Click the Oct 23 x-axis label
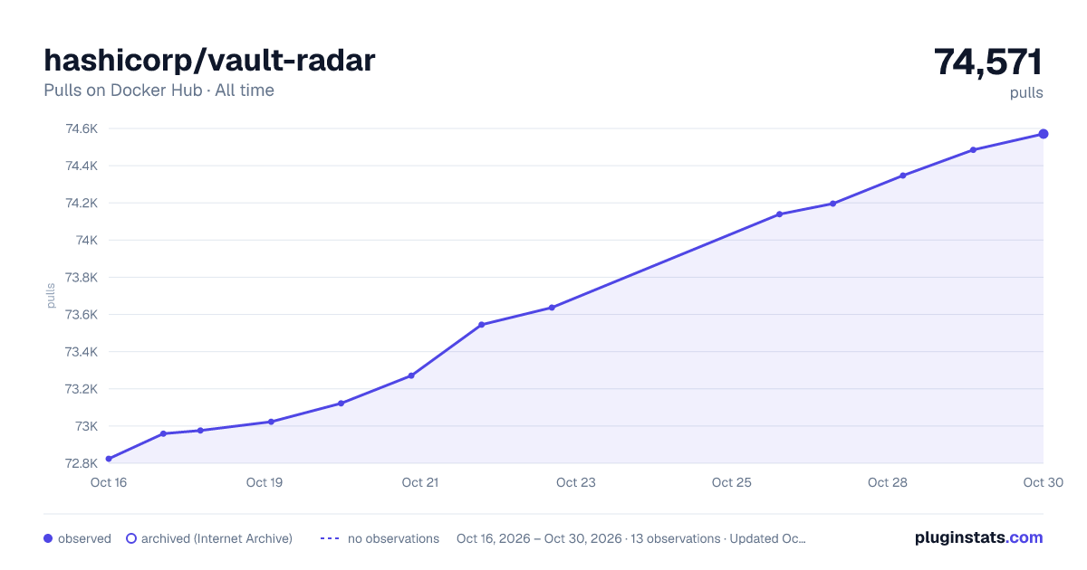This screenshot has width=1087, height=570. pos(576,482)
